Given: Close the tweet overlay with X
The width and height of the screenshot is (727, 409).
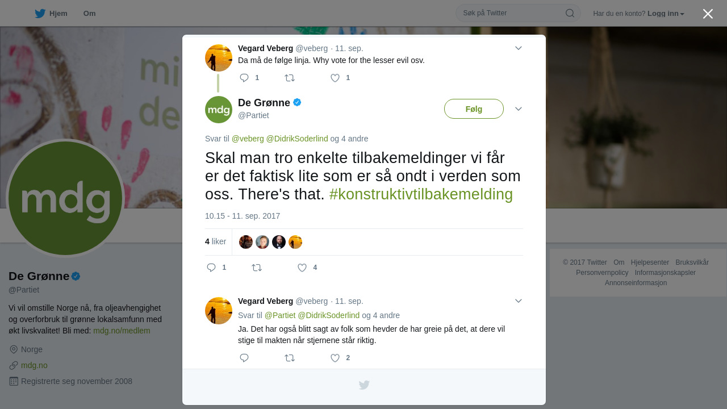Looking at the screenshot, I should coord(708,14).
